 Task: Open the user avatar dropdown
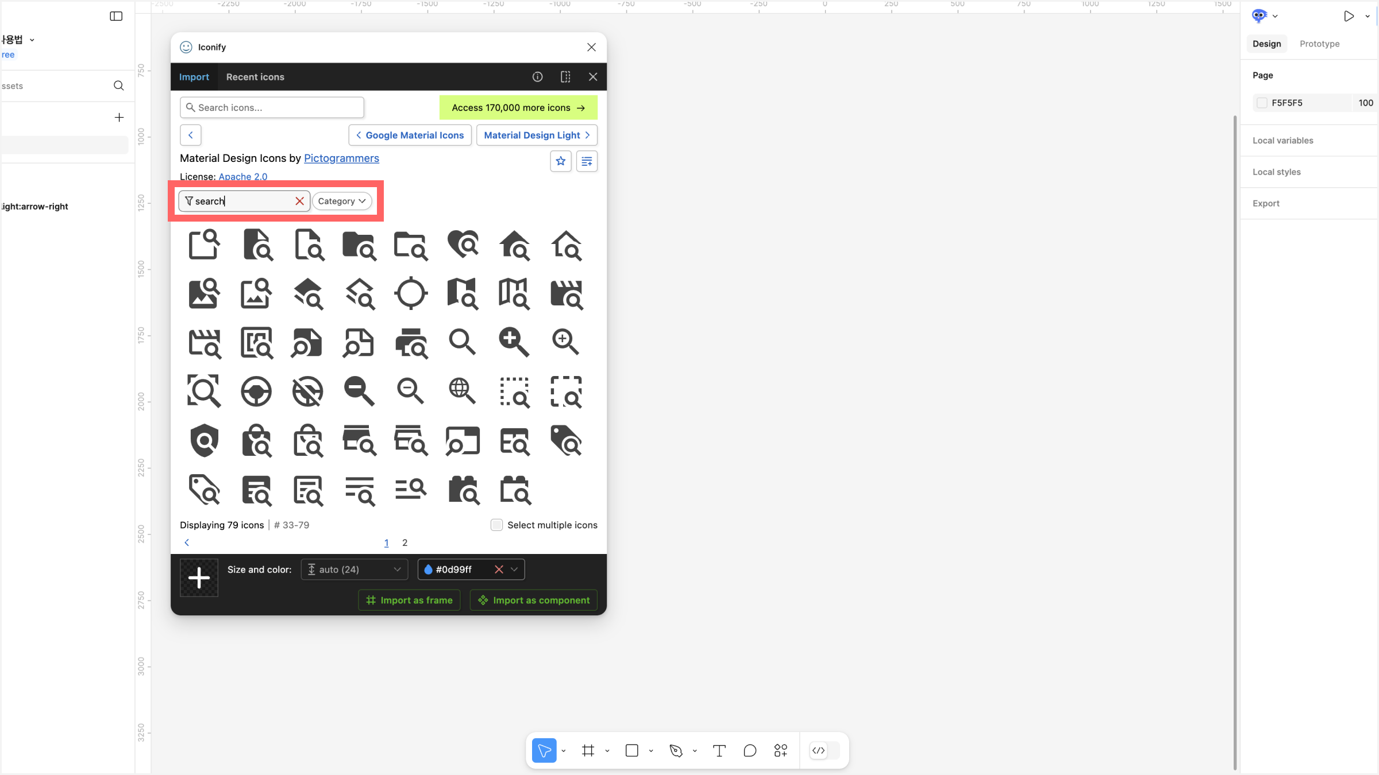1264,16
